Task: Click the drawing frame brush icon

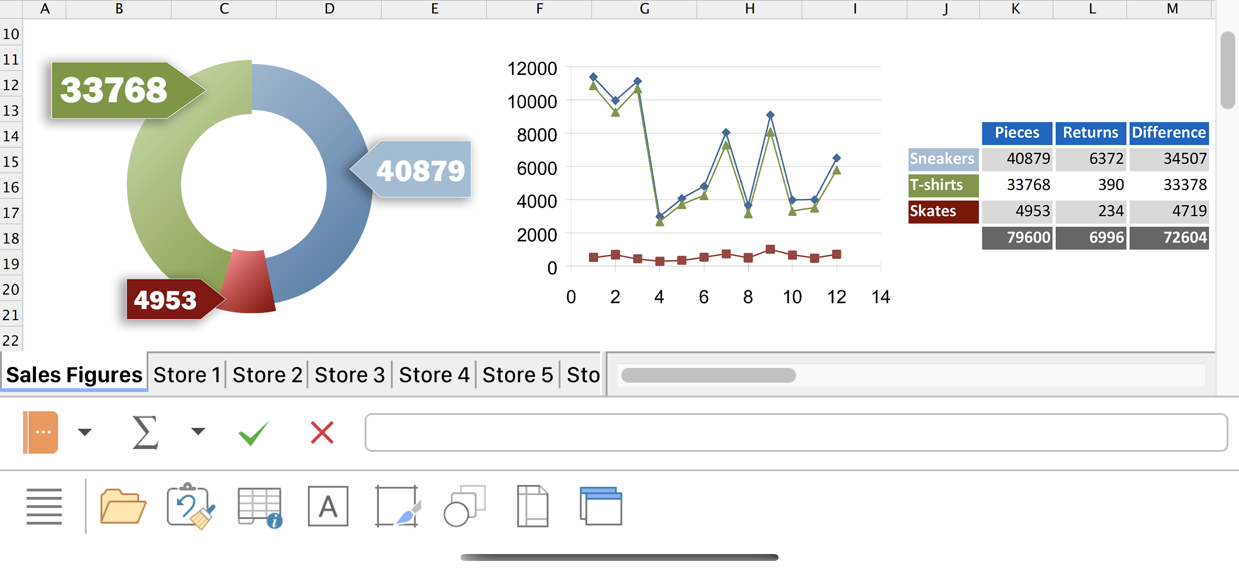Action: click(x=397, y=506)
